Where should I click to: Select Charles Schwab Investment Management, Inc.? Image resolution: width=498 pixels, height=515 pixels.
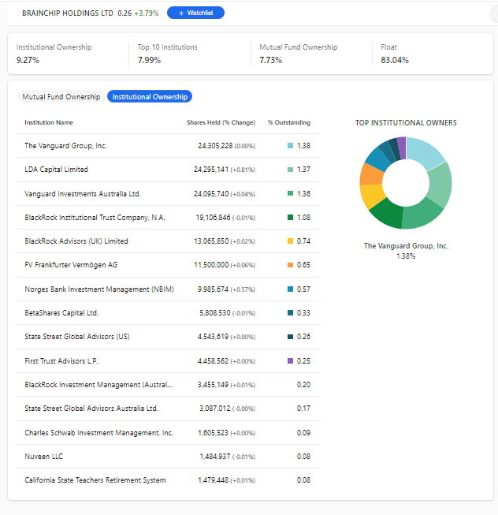click(x=98, y=432)
